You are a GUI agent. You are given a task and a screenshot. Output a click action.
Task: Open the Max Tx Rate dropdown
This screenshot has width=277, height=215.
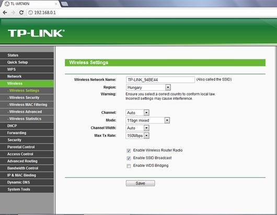pos(137,136)
